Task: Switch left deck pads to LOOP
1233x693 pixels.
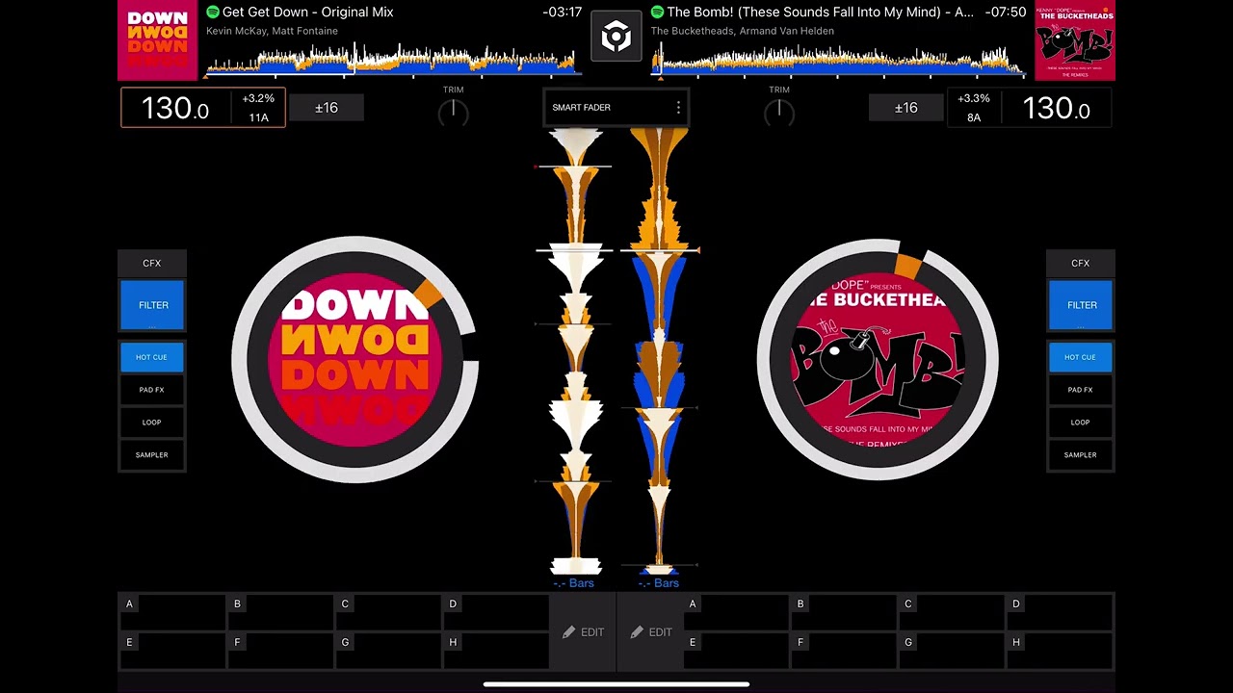Action: pyautogui.click(x=151, y=423)
